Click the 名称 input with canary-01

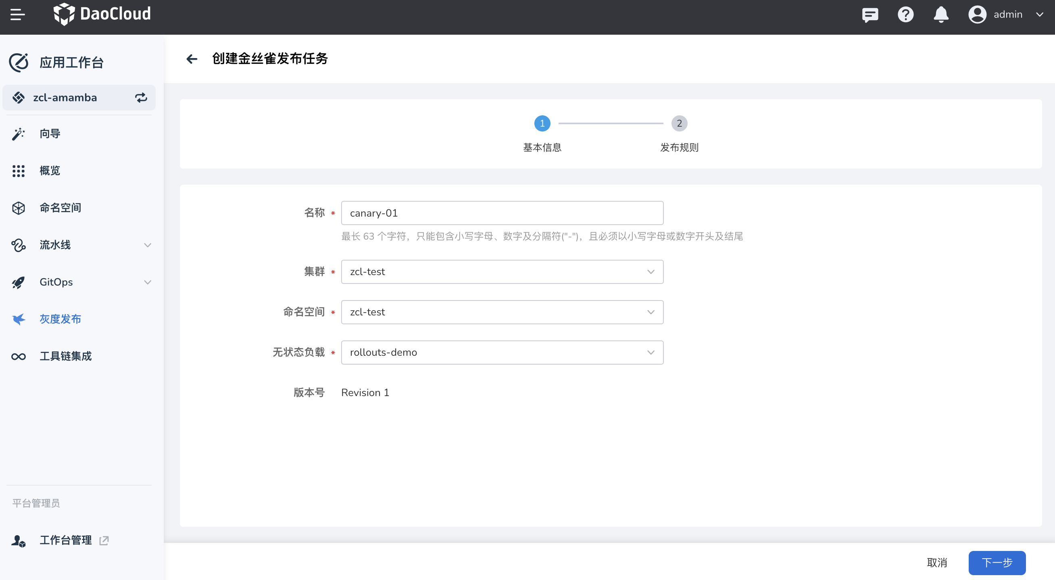(502, 213)
